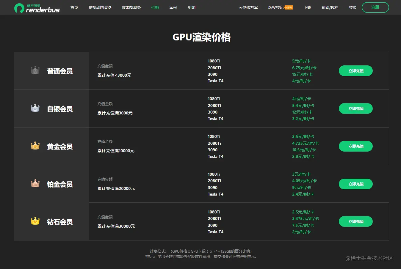The image size is (401, 269).
Task: Click 立即充值 in the 普通会员 row
Action: [355, 71]
